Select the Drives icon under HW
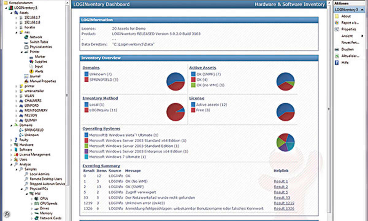Screen dimensions: 368x221 (x=36, y=208)
